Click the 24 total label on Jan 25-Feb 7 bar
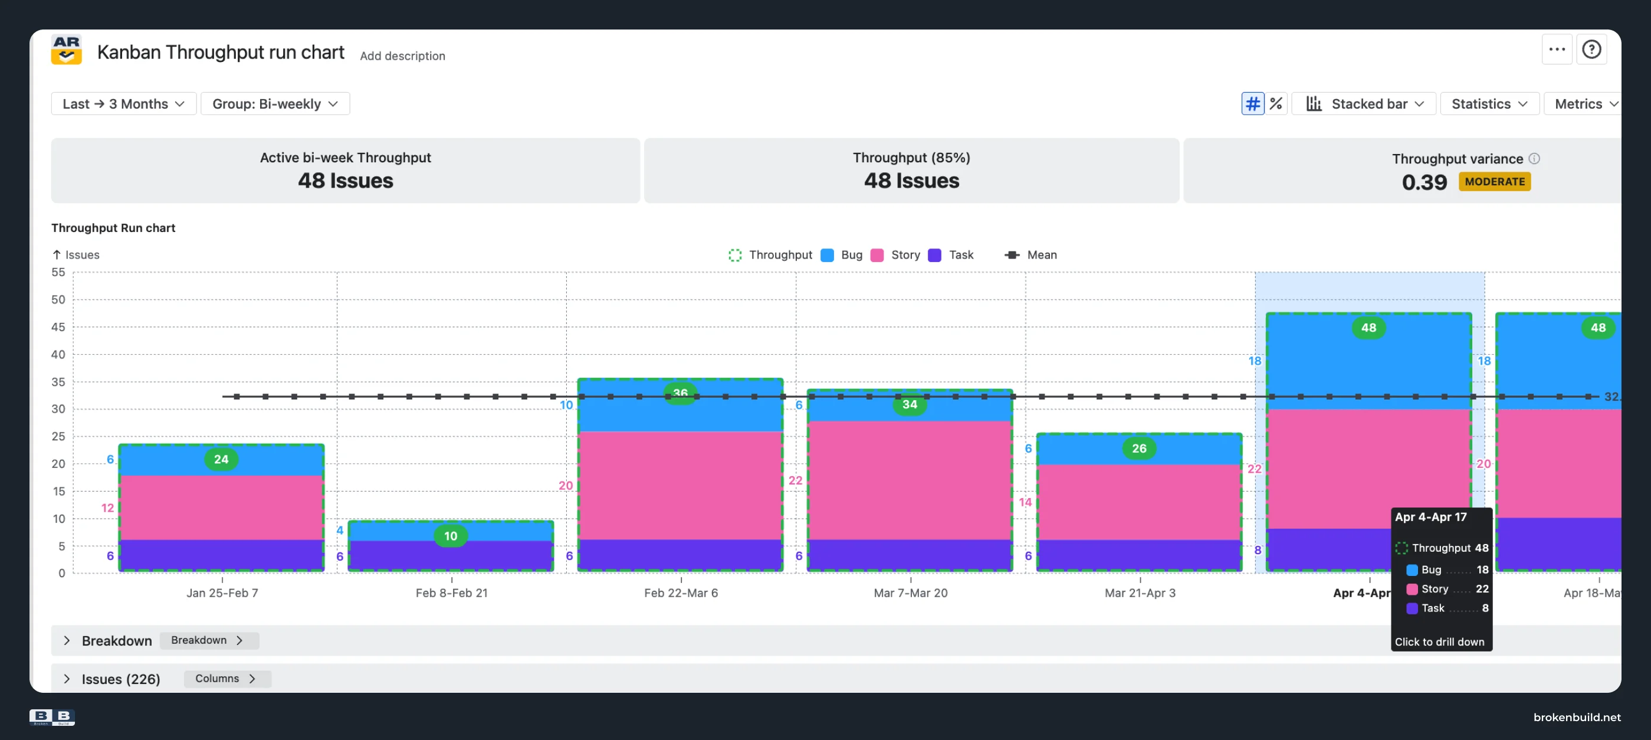Viewport: 1651px width, 740px height. click(x=221, y=459)
